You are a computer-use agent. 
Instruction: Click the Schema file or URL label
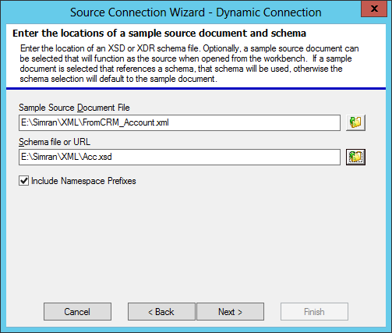(55, 142)
